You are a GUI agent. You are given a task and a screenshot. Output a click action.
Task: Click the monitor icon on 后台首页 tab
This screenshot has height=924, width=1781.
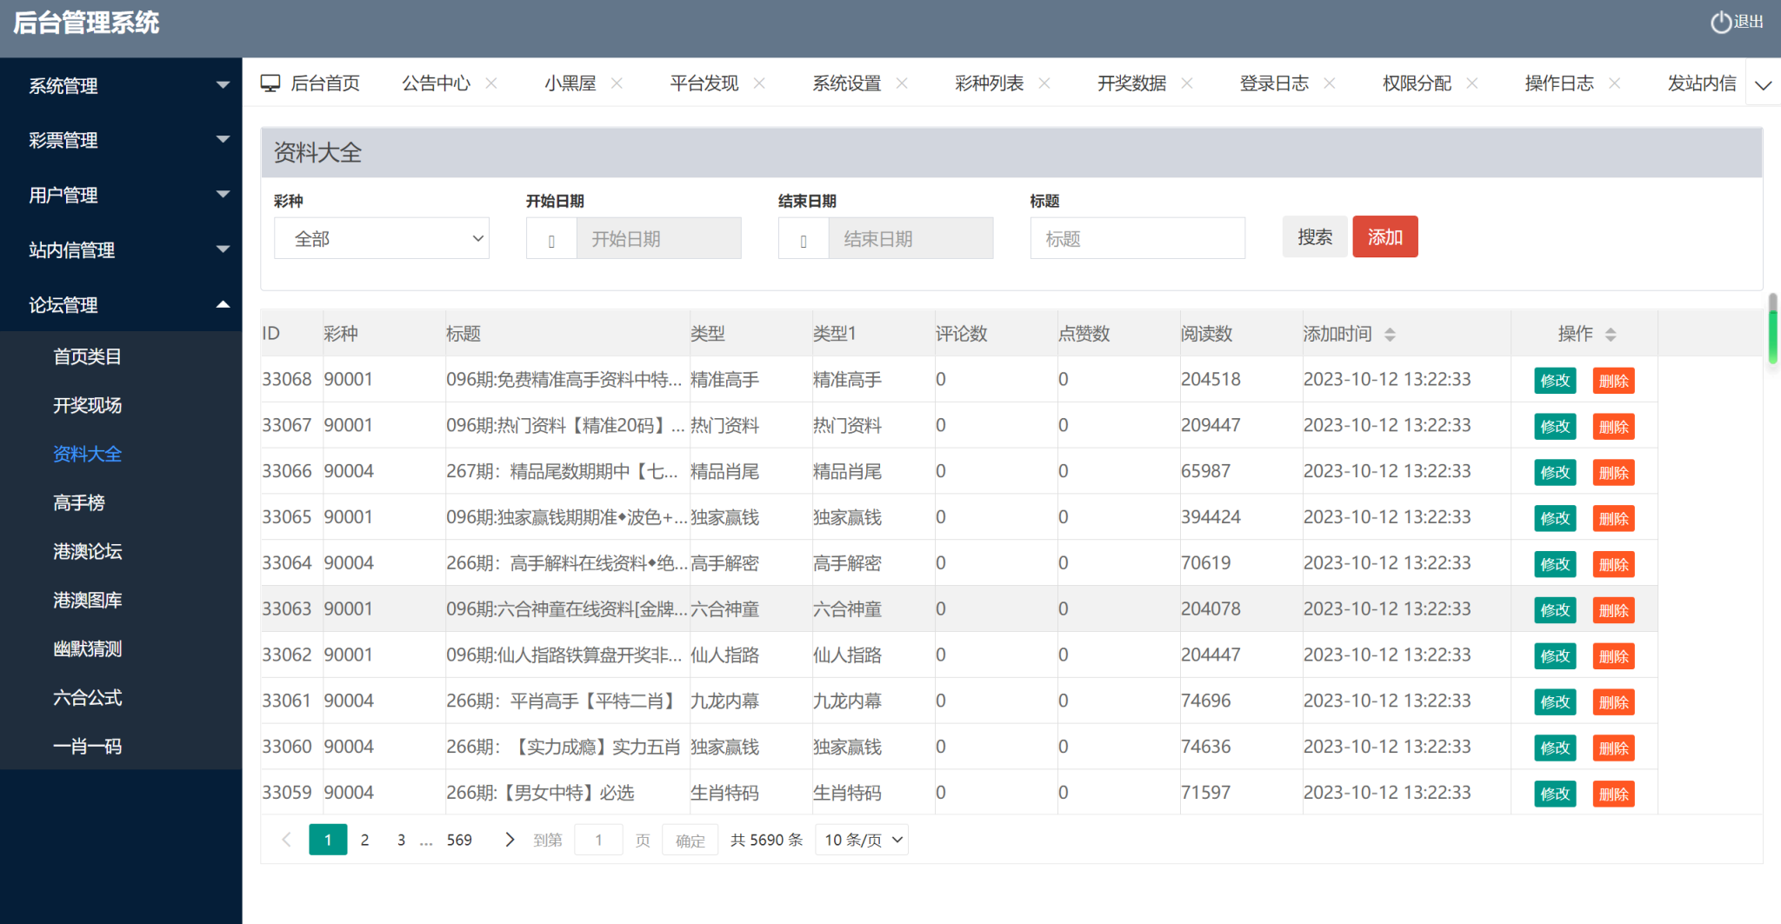pyautogui.click(x=271, y=82)
